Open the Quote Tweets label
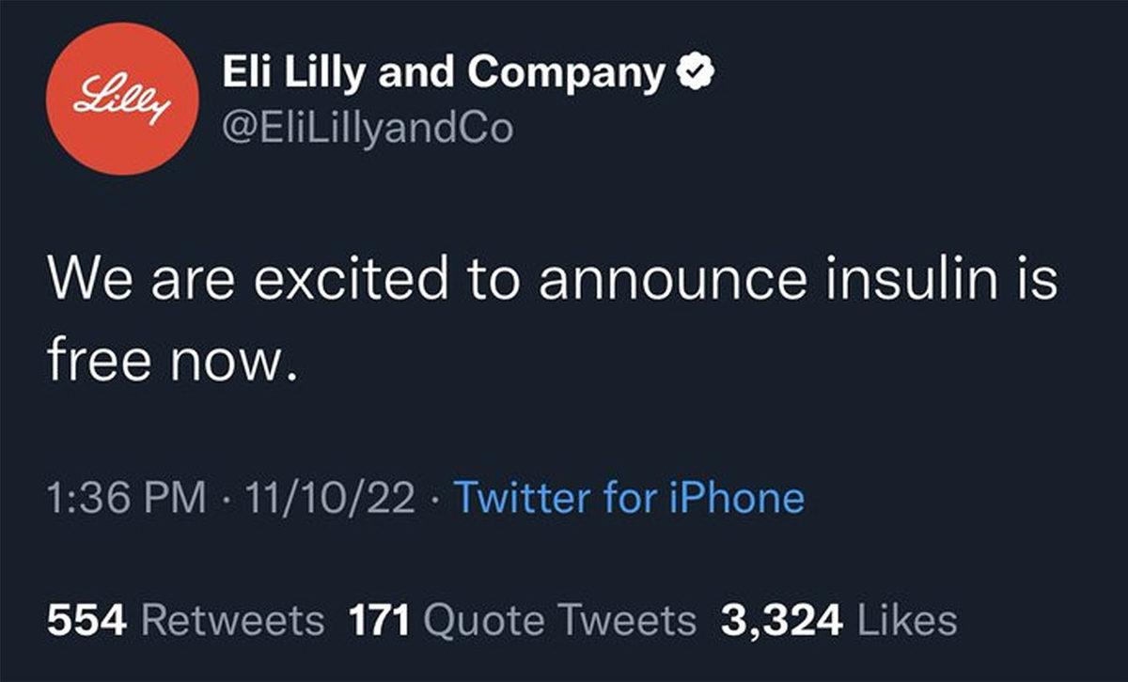This screenshot has height=682, width=1128. click(560, 620)
